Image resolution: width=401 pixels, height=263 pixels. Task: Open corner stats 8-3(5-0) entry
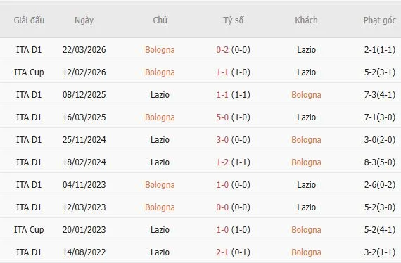click(x=379, y=162)
